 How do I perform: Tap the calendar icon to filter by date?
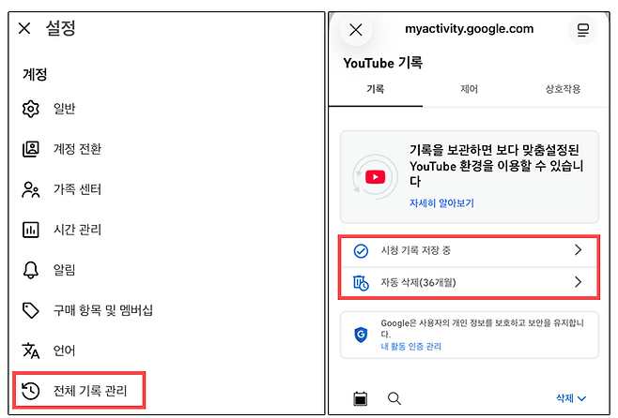click(x=360, y=398)
